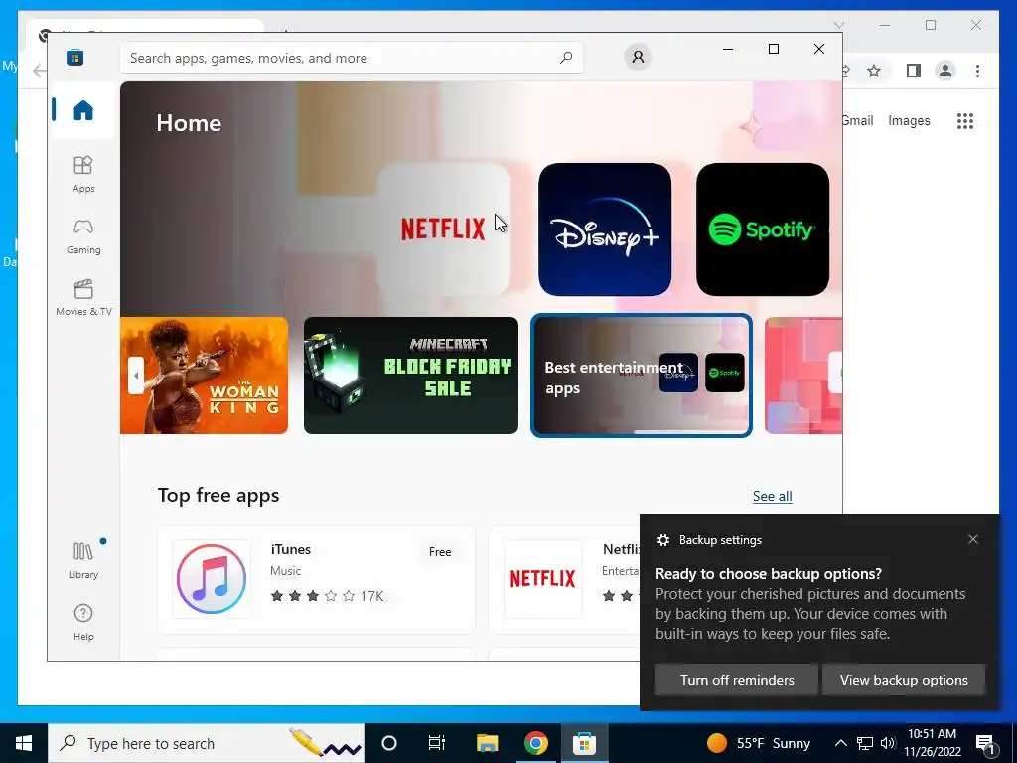Open File Explorer from taskbar

[487, 743]
